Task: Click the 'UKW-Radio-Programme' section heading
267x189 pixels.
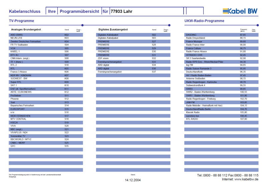Action: [x=204, y=21]
